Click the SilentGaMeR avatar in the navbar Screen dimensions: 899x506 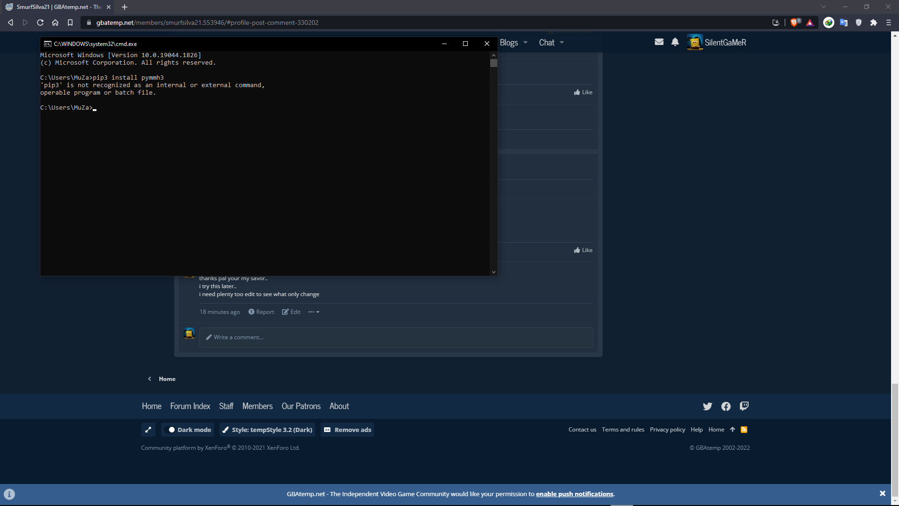coord(695,42)
